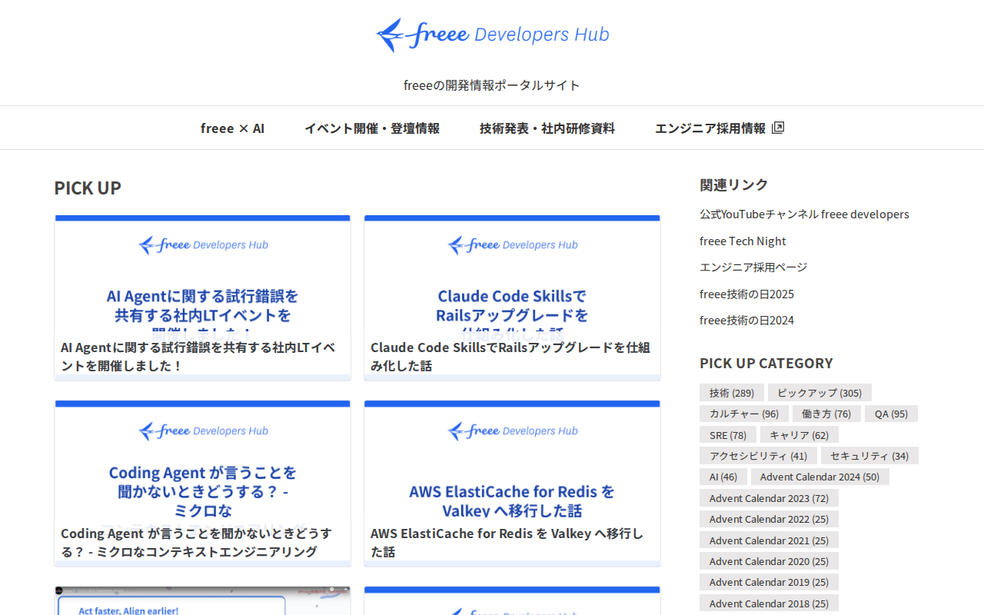Visit the freee Tech Night link

click(743, 241)
